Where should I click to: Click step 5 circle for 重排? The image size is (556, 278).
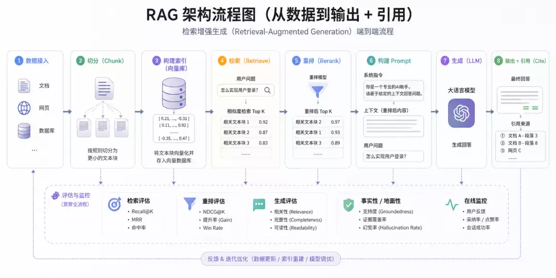[x=296, y=61]
